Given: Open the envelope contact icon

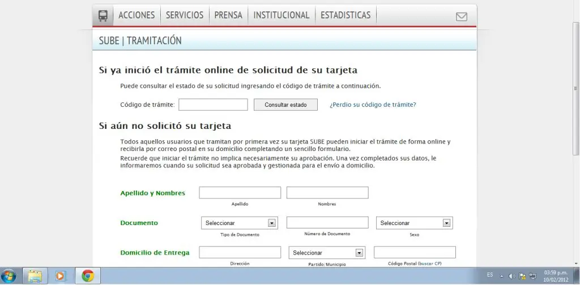Looking at the screenshot, I should [x=461, y=16].
